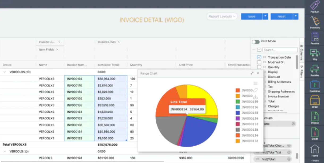Viewport: 324px width, 163px height.
Task: Close the Range Chart panel
Action: [258, 73]
